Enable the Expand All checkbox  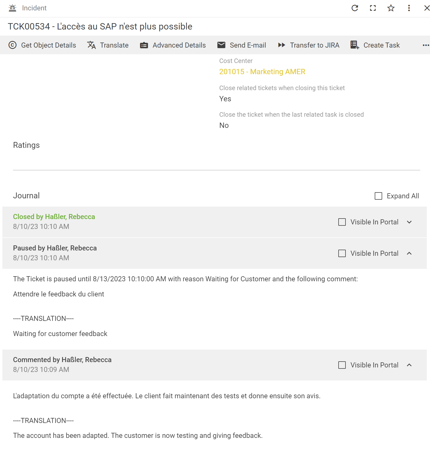(x=378, y=196)
